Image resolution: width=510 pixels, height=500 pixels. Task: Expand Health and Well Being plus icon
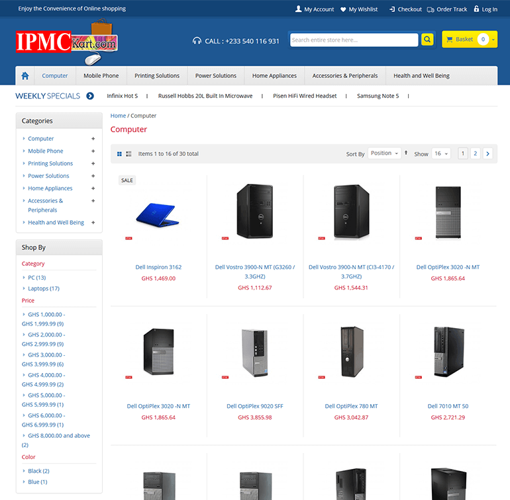coord(93,222)
